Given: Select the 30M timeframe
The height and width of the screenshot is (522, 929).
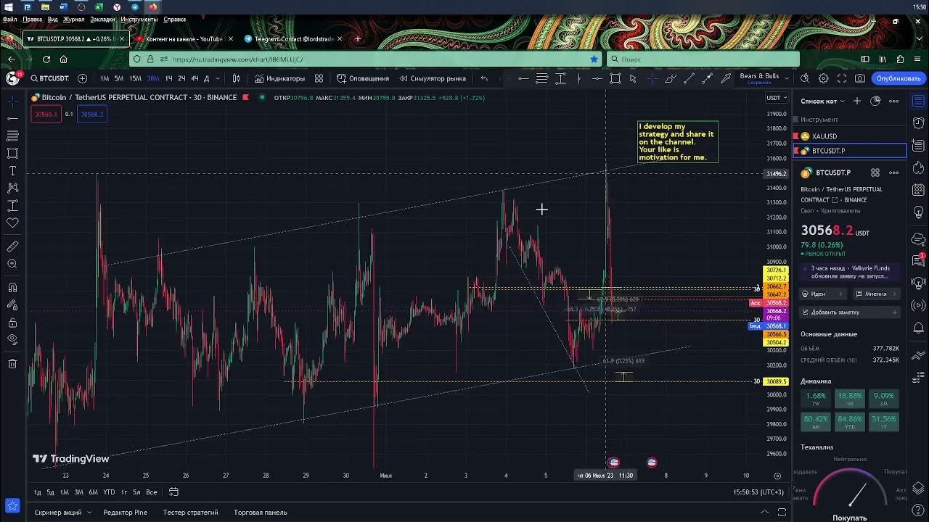Looking at the screenshot, I should pyautogui.click(x=152, y=78).
